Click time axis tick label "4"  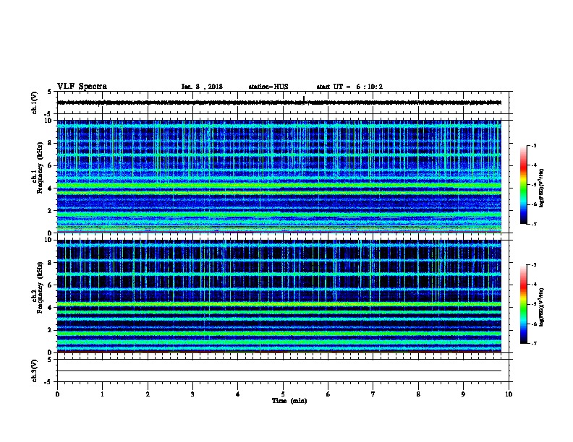237,394
